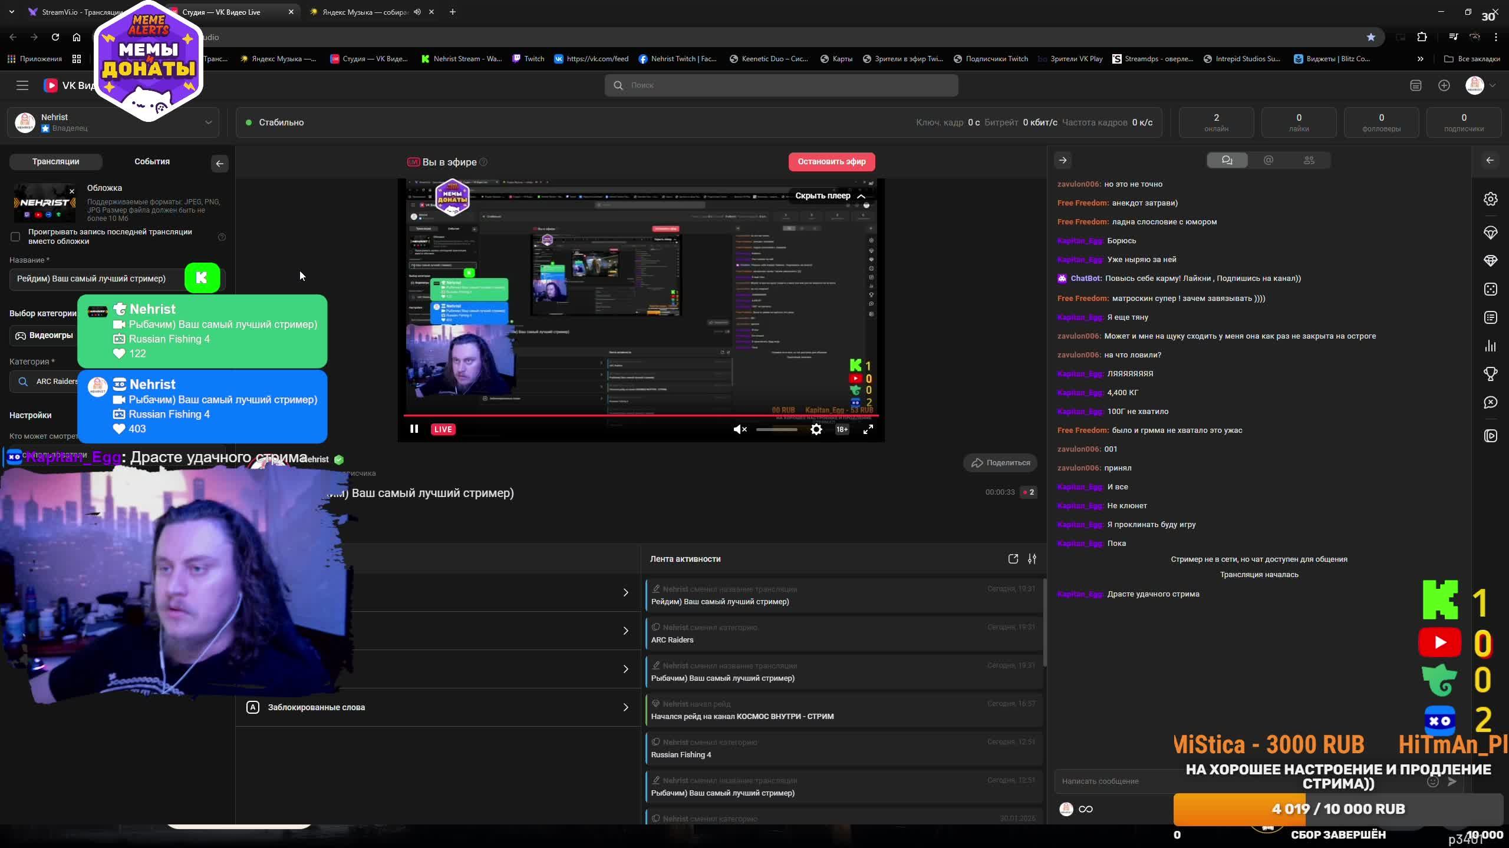Image resolution: width=1509 pixels, height=848 pixels.
Task: Select the Трансляции tab
Action: coord(55,161)
